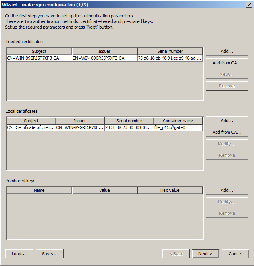Select trusted certificate subject CN=WIN-89GRI5P7XF3-CA
254x266 pixels.
tap(39, 58)
